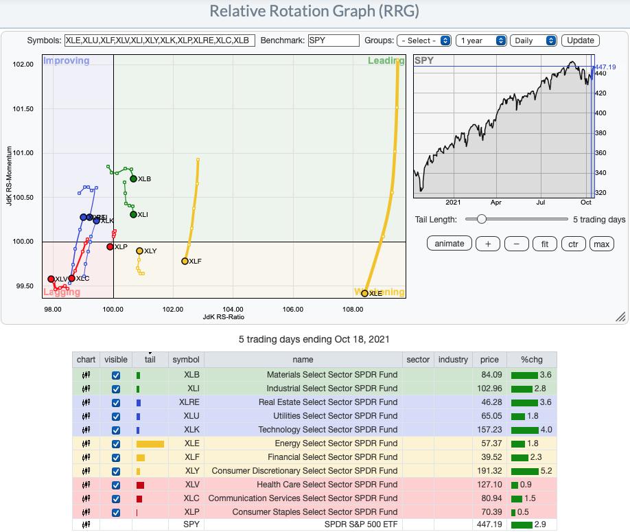Uncheck visibility for XLI
The width and height of the screenshot is (630, 532).
tap(116, 389)
